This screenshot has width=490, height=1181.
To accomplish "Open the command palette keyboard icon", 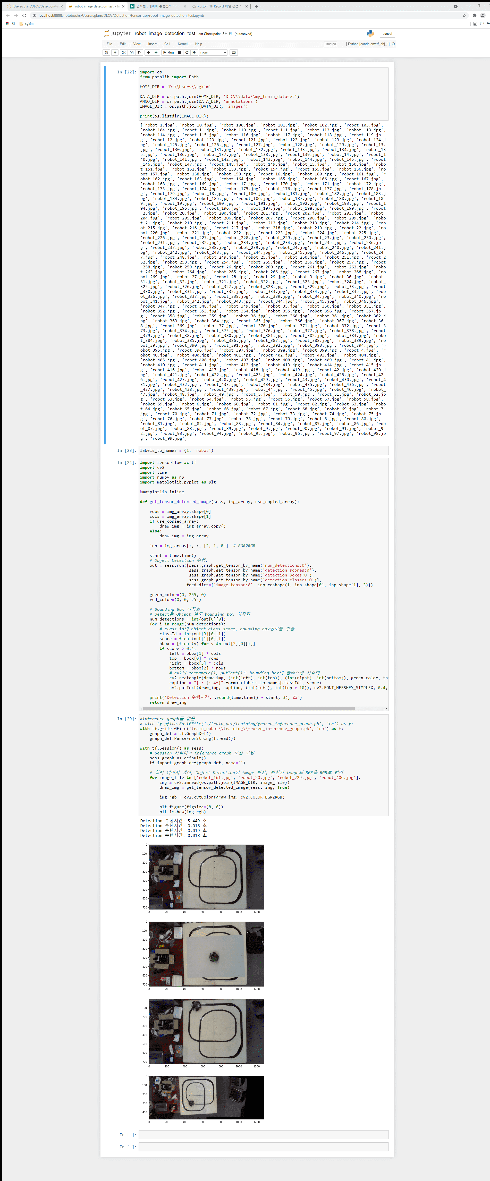I will coord(234,53).
